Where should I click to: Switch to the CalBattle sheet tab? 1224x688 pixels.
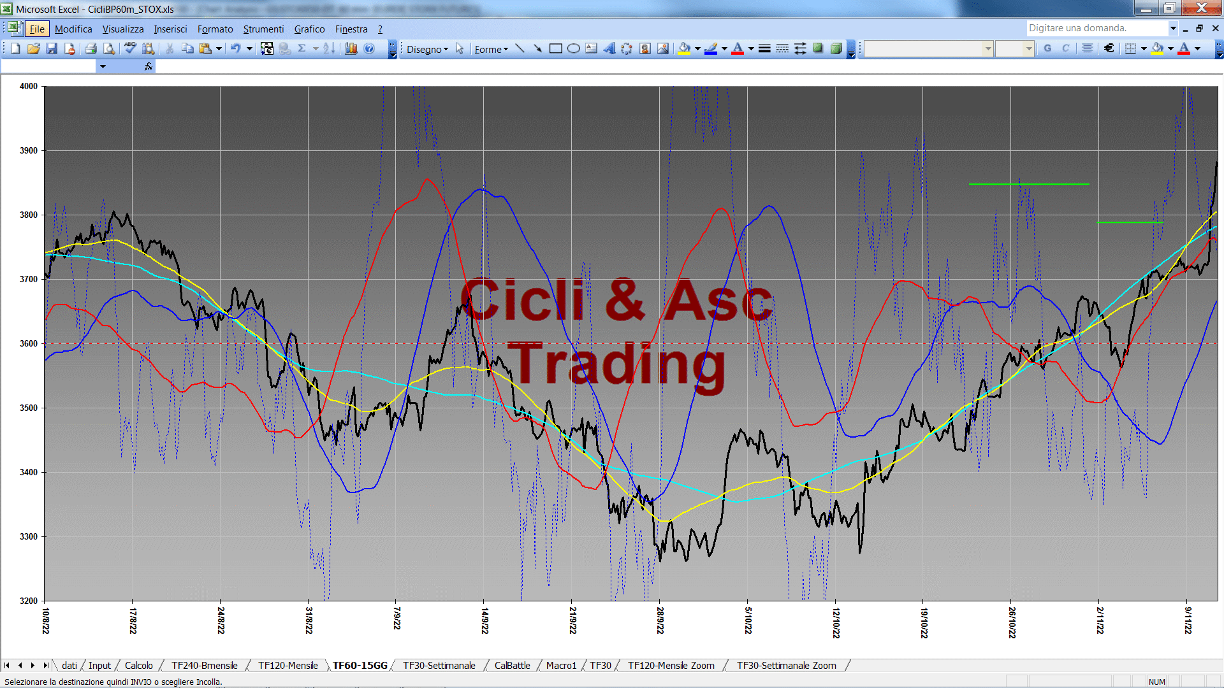[512, 665]
